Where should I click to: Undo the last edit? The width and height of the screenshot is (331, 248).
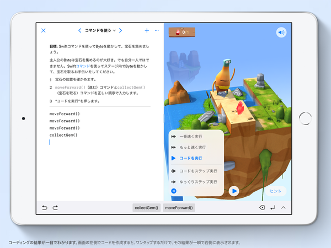[45, 208]
